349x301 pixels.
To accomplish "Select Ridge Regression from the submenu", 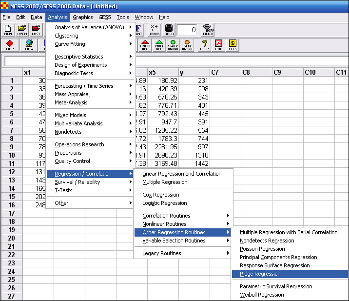I will coord(260,274).
